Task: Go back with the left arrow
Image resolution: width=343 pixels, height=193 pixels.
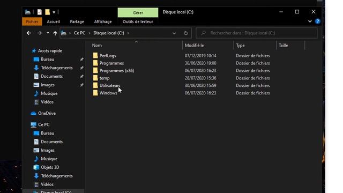Action: 29,33
